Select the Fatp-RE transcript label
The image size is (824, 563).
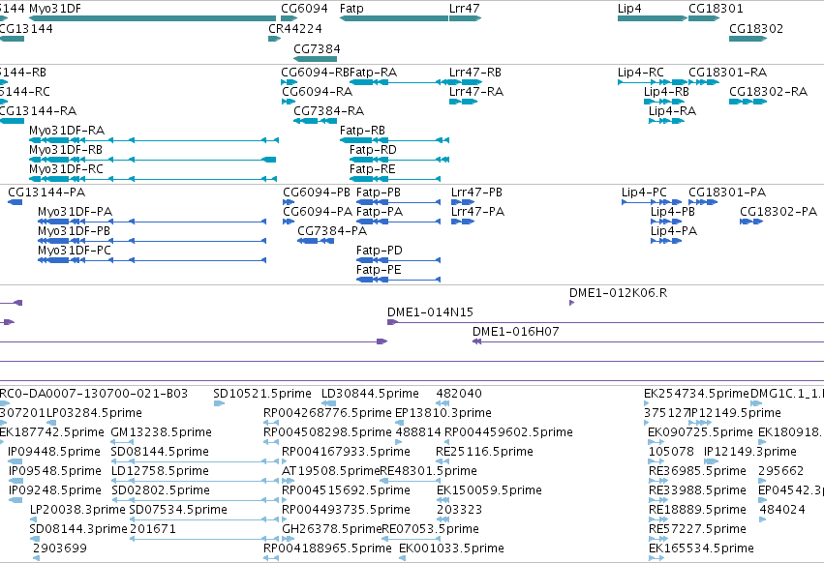click(373, 169)
